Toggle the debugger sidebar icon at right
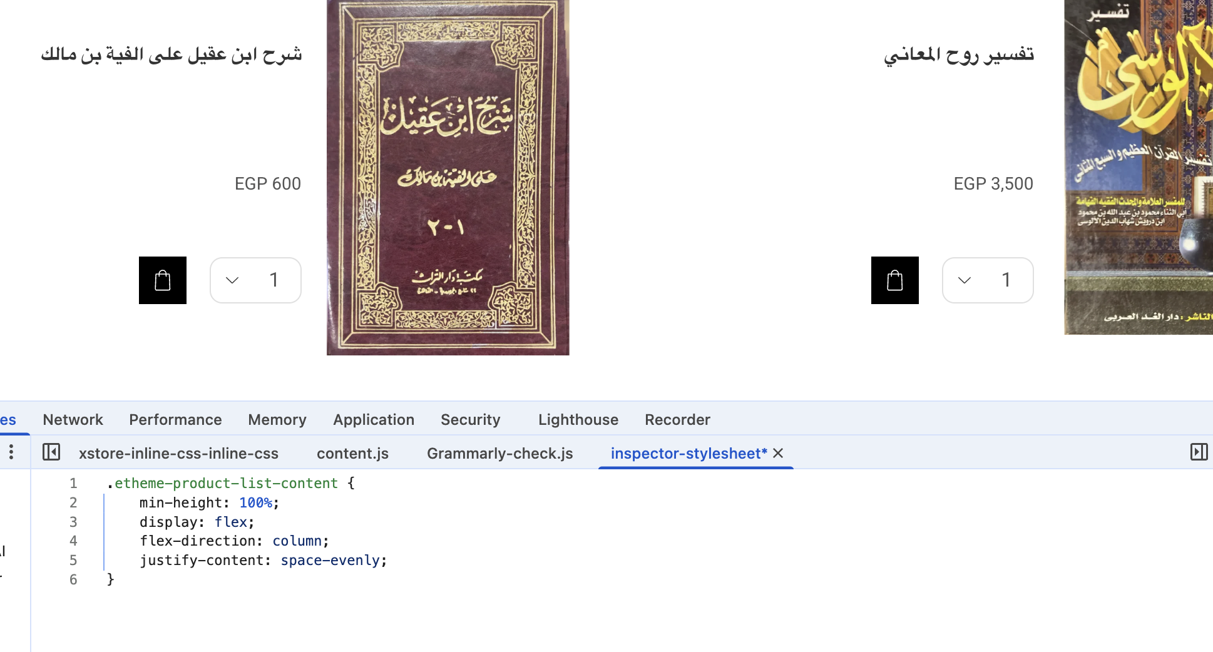This screenshot has width=1213, height=652. (1199, 452)
